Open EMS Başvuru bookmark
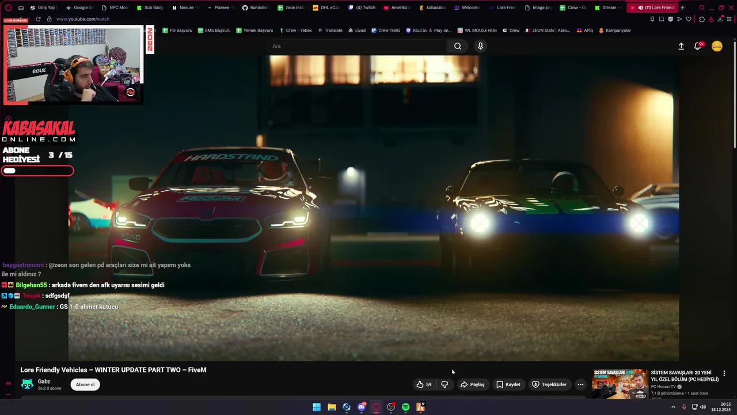 click(214, 31)
